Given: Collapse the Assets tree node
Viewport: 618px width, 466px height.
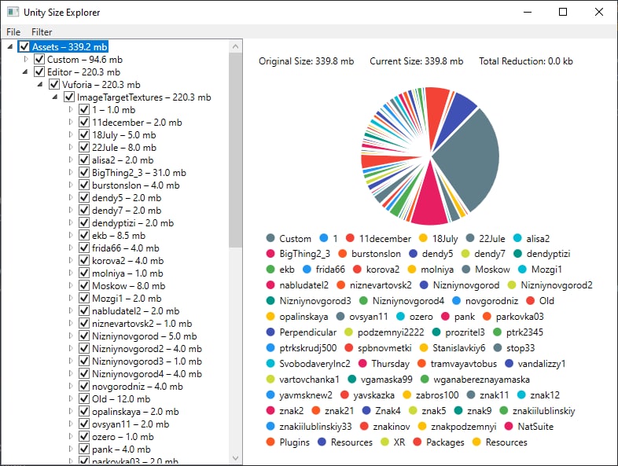Looking at the screenshot, I should click(x=10, y=47).
